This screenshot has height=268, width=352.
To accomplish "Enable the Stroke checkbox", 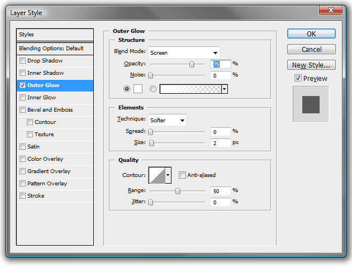I will [22, 196].
